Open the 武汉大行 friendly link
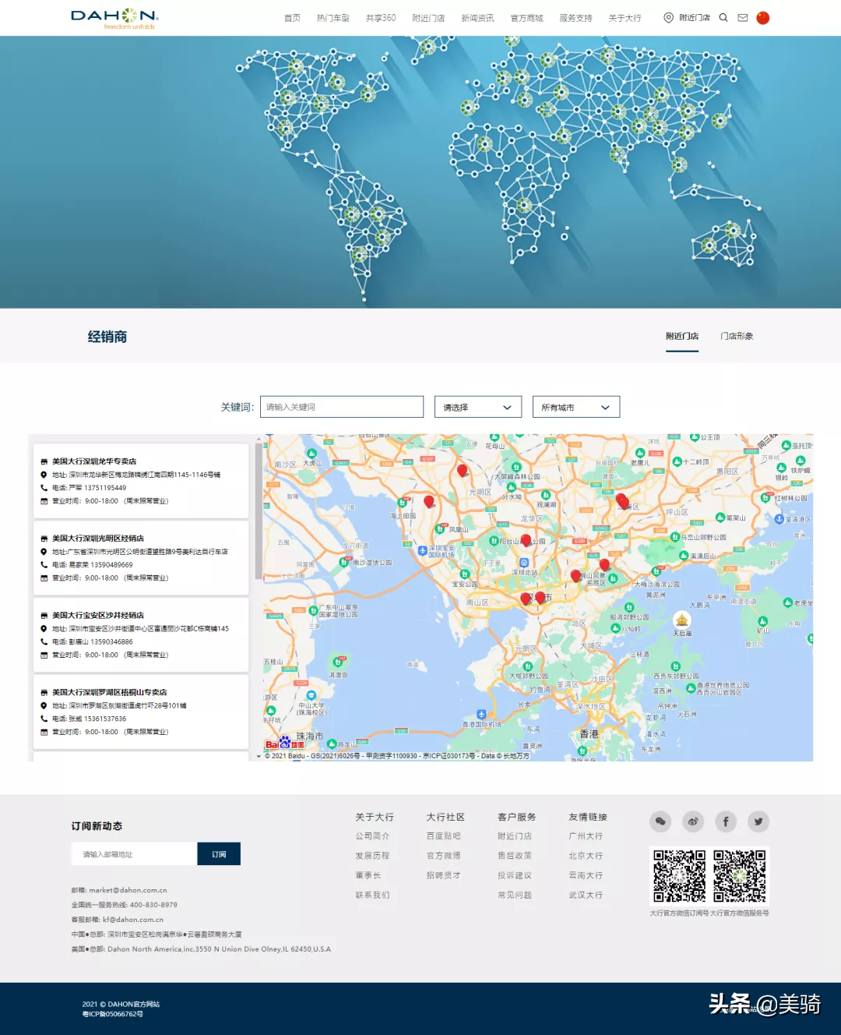 586,895
